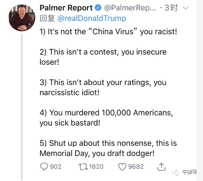The height and width of the screenshot is (181, 203).
Task: Click the "insecure loser" paragraph
Action: click(103, 57)
